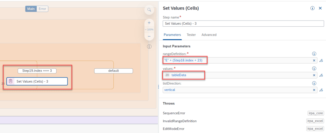Select the Set Values (Cells) - 3 step
326x133 pixels.
point(37,81)
